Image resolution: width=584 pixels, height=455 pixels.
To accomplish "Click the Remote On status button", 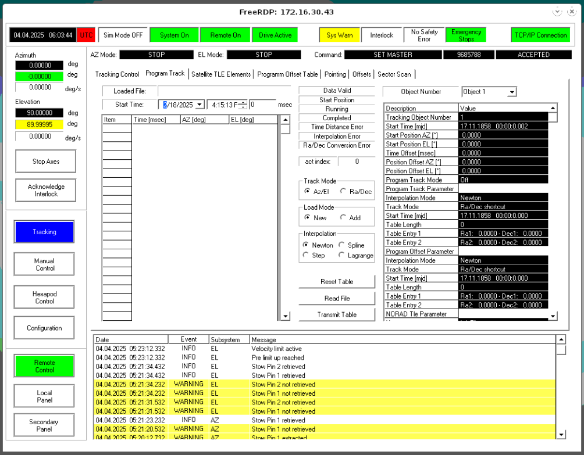I will [x=226, y=35].
